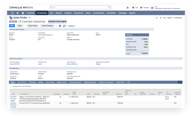This screenshot has height=118, width=192.
Task: Enable Item Line Shipping checkbox
Action: [x=12, y=86]
